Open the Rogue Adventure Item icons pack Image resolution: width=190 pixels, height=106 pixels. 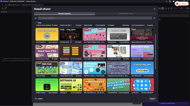tap(142, 34)
